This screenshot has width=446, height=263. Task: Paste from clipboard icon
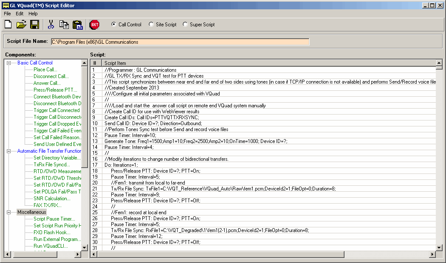pyautogui.click(x=77, y=25)
